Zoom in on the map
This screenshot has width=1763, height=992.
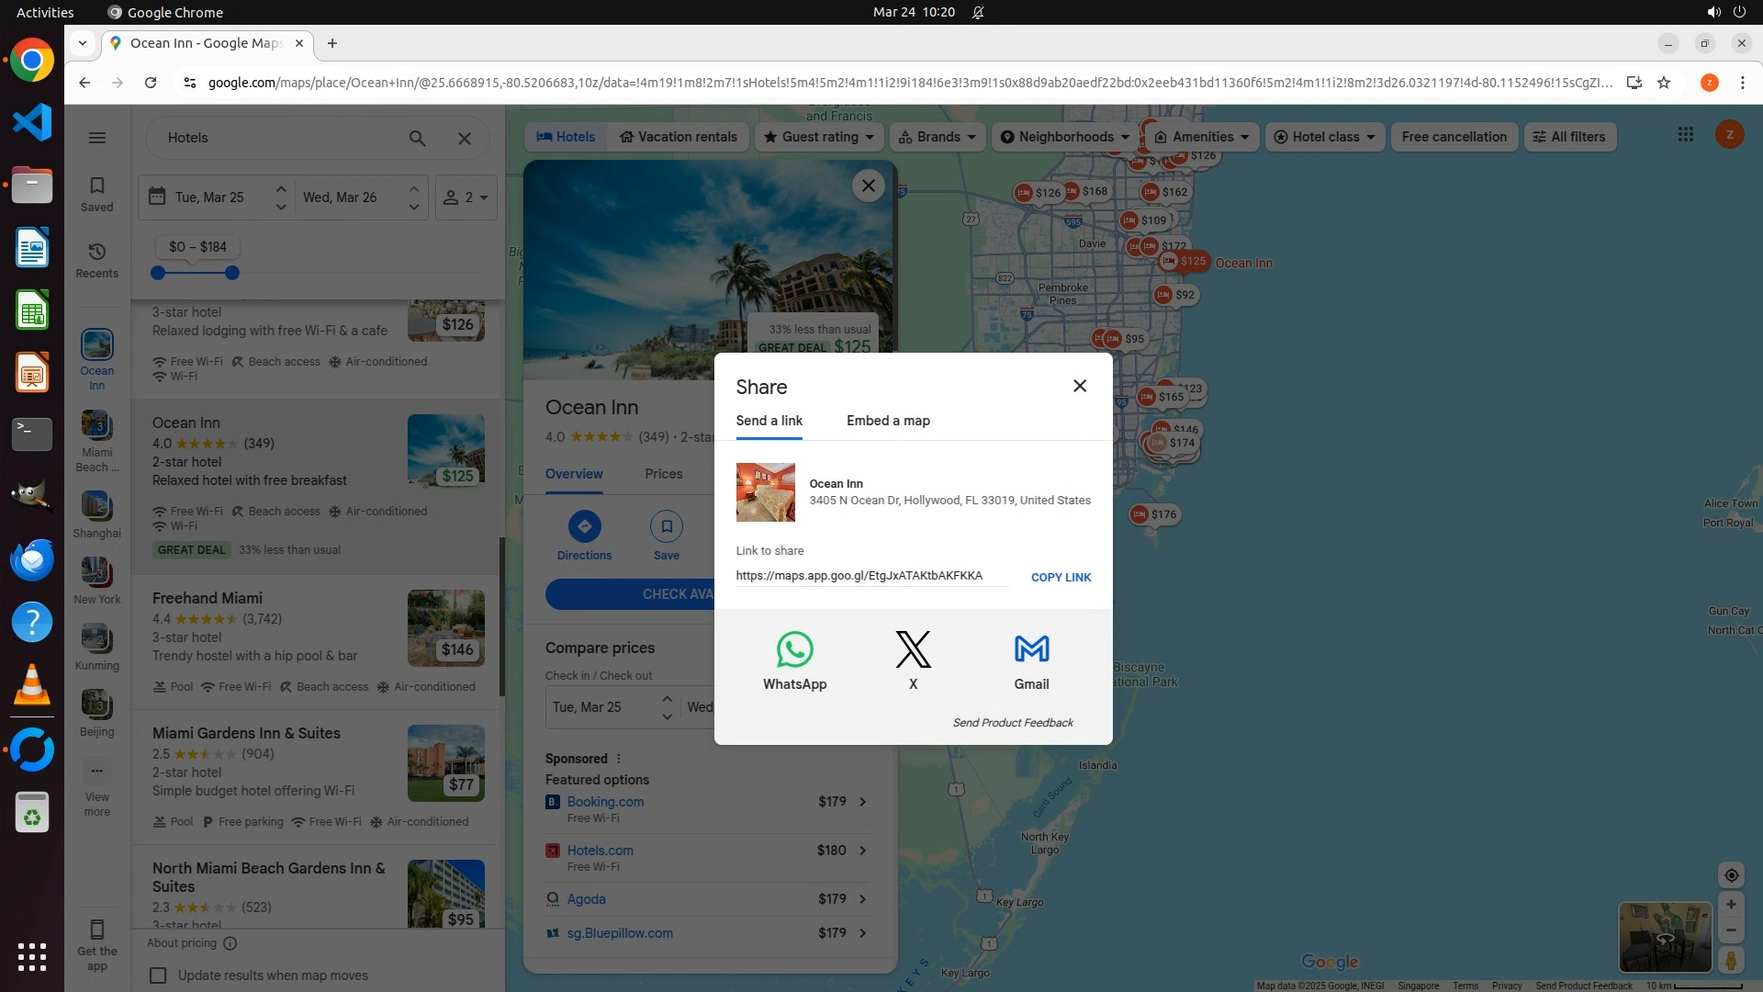tap(1731, 905)
